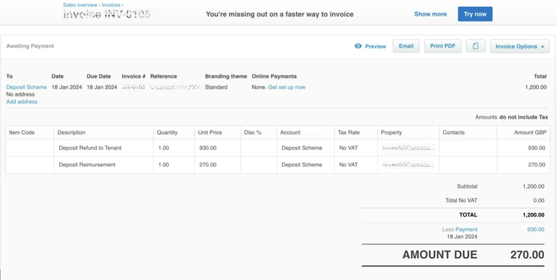Click the Description column header

tap(72, 132)
